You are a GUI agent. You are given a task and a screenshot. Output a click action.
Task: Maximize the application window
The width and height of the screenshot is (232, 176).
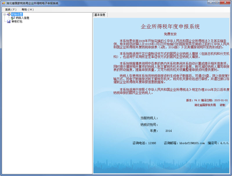[217, 2]
